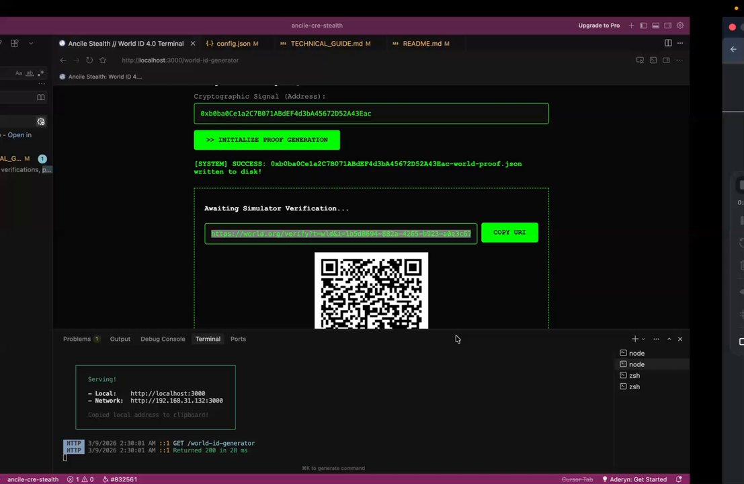Select the last zsh terminal entry
The height and width of the screenshot is (484, 744).
pos(652,387)
